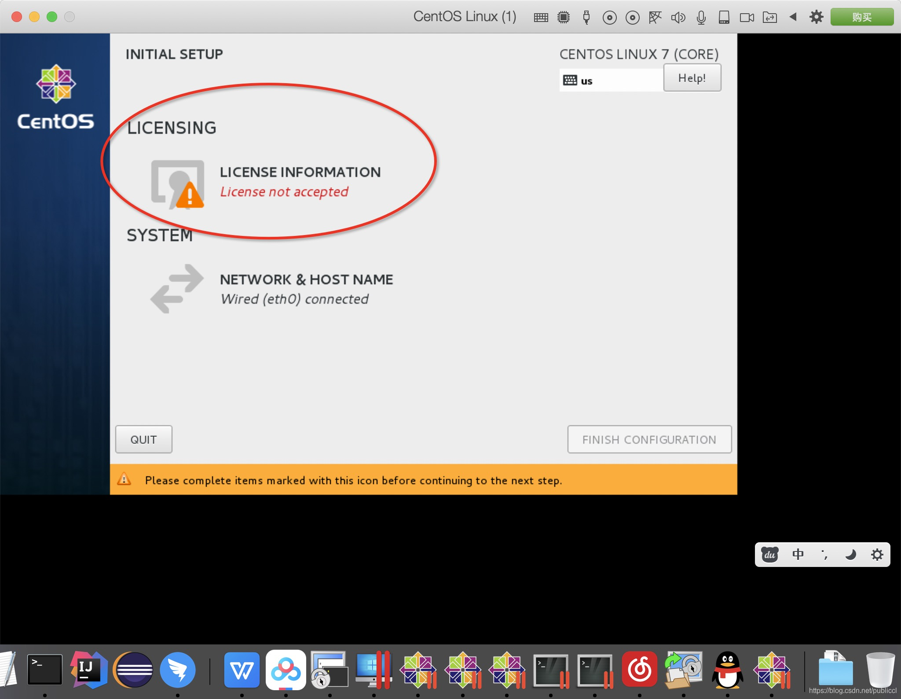Click the Finish Configuration button
Viewport: 901px width, 699px height.
click(649, 439)
